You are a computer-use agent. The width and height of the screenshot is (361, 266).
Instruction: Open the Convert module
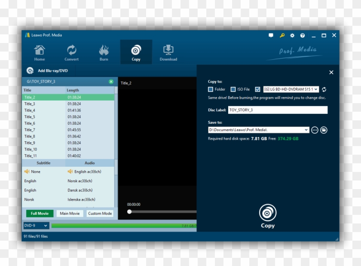click(x=71, y=53)
